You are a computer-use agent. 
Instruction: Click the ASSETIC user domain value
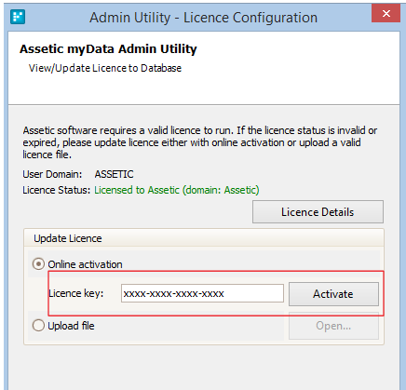(114, 174)
